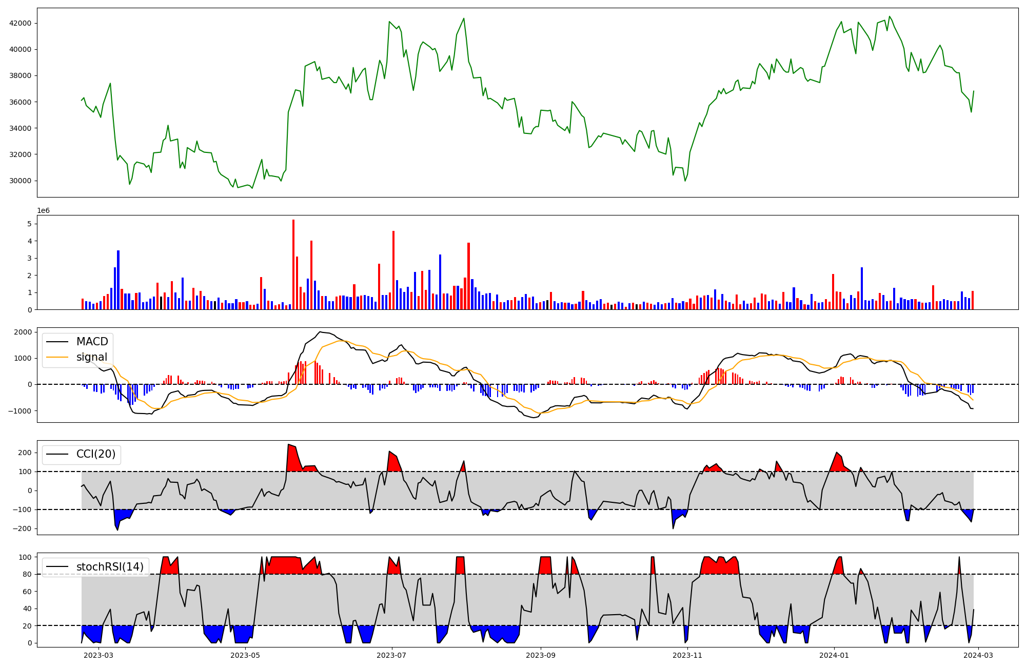Click the 2023-11 date axis label

pyautogui.click(x=687, y=655)
